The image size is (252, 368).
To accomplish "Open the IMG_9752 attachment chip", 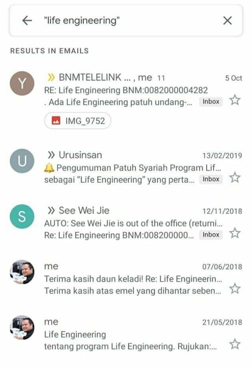I will coord(78,121).
